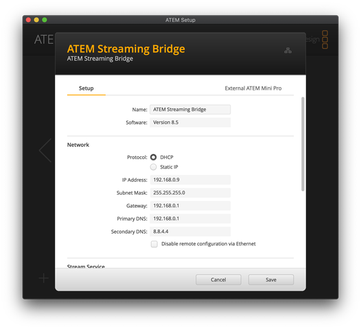
Task: Click the Protocol label
Action: coord(137,157)
